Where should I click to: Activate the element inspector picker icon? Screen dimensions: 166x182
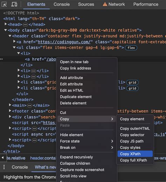pyautogui.click(x=4, y=4)
